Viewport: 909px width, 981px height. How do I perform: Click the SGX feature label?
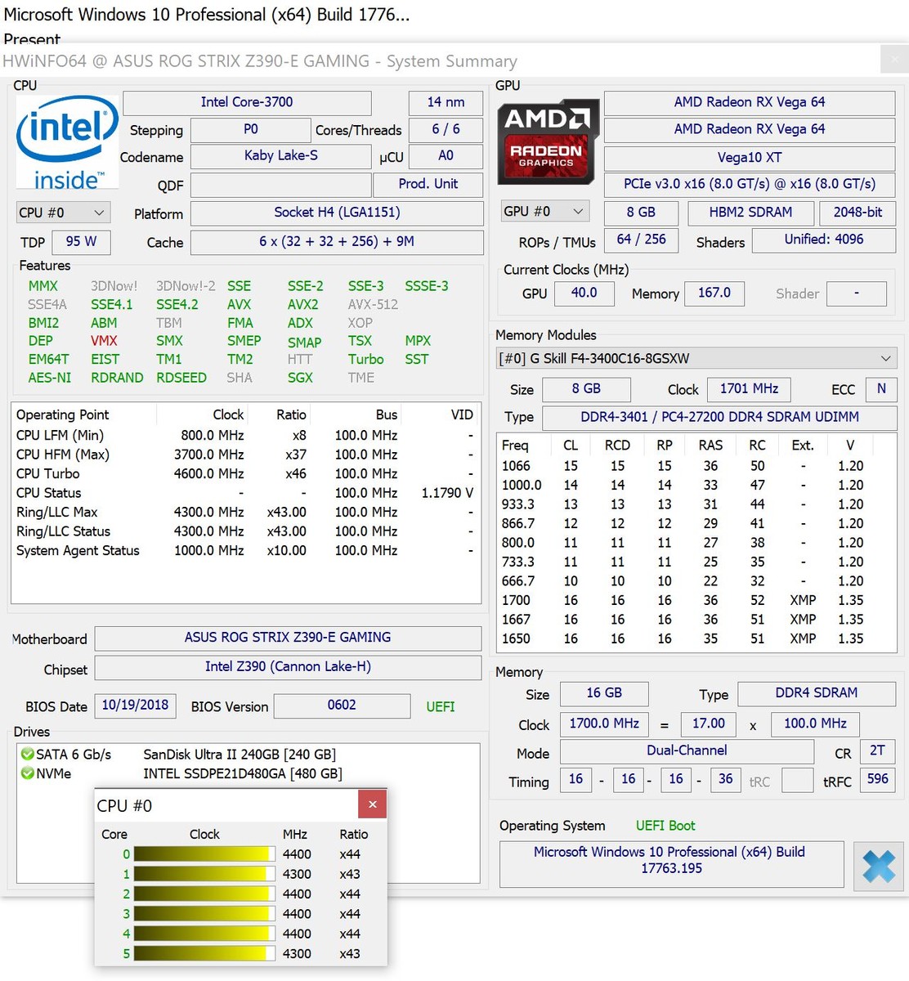pos(300,378)
